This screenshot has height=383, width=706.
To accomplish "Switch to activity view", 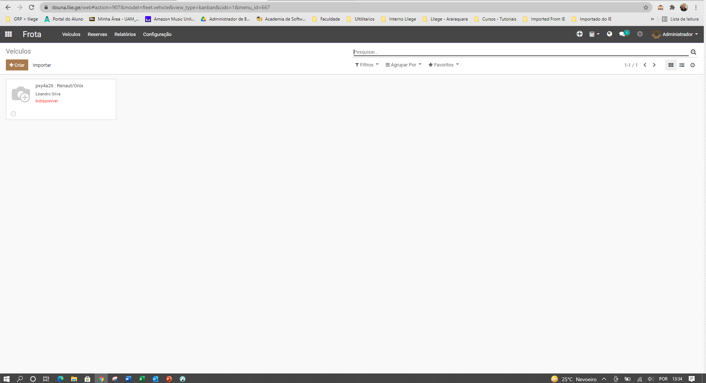I will coord(692,65).
